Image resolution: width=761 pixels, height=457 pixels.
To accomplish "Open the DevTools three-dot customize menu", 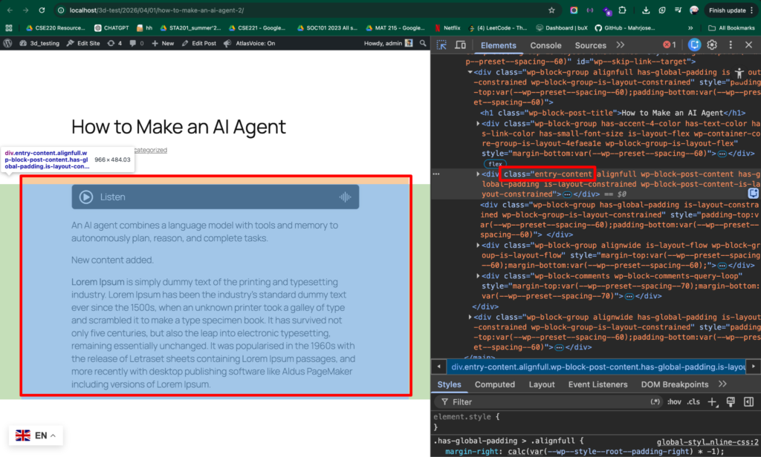I will click(731, 45).
